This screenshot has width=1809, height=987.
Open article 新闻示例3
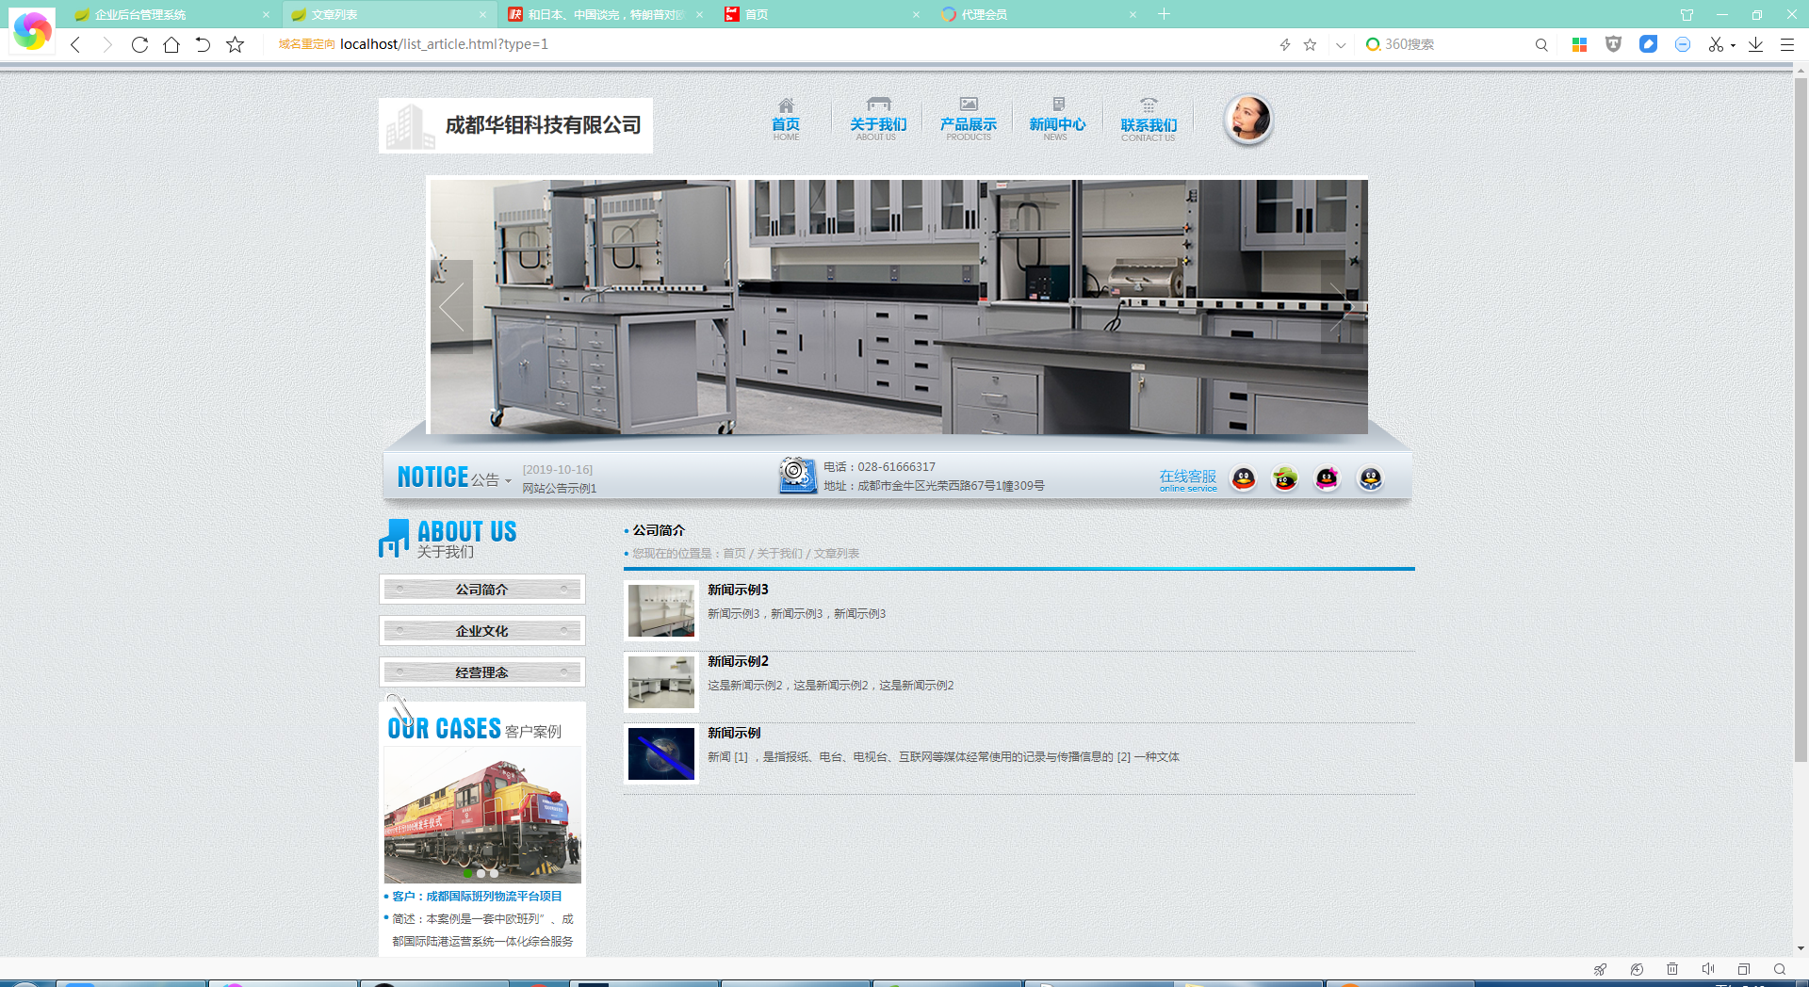[x=738, y=590]
